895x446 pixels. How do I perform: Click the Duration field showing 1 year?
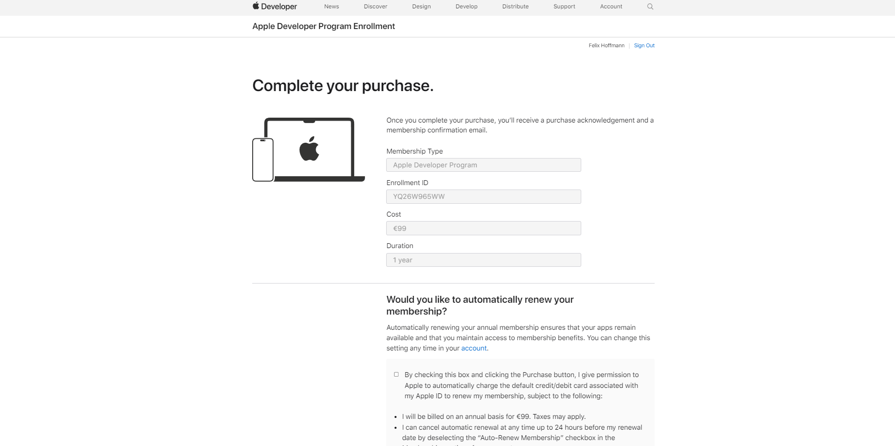tap(484, 260)
